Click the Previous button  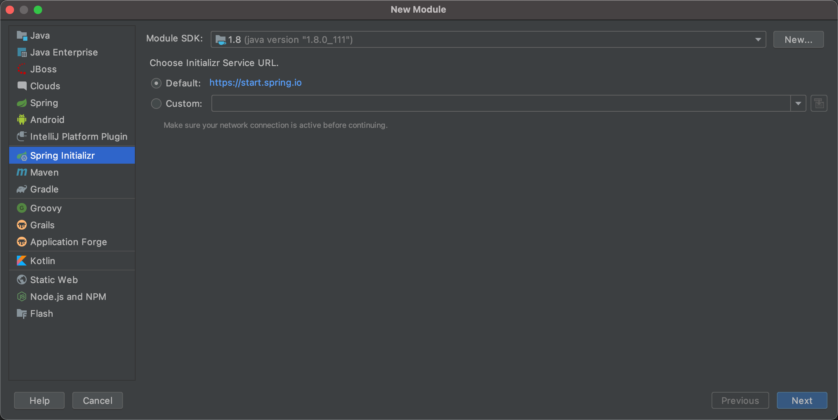point(740,400)
